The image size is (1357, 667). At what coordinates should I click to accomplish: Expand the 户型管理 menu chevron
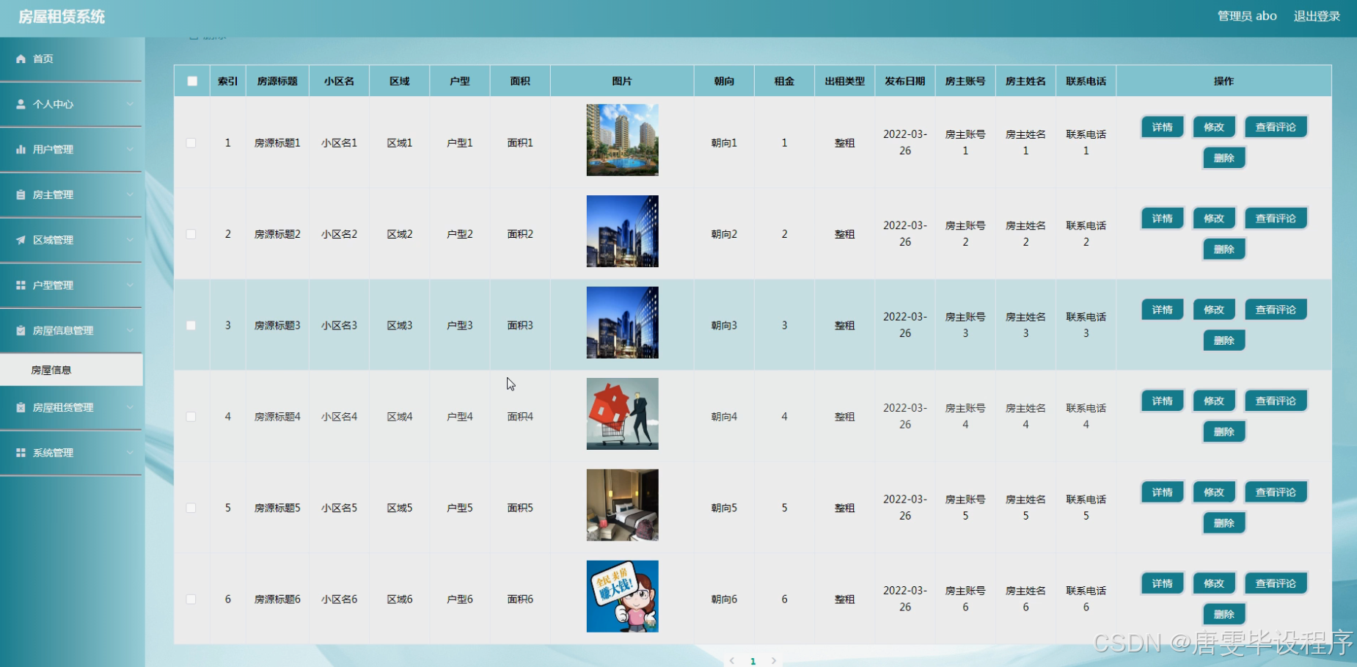pyautogui.click(x=130, y=285)
